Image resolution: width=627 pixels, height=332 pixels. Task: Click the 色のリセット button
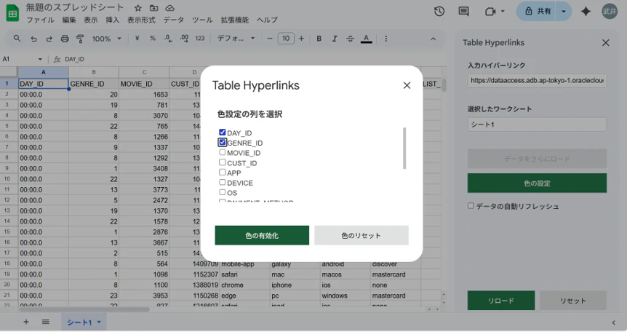(x=361, y=235)
